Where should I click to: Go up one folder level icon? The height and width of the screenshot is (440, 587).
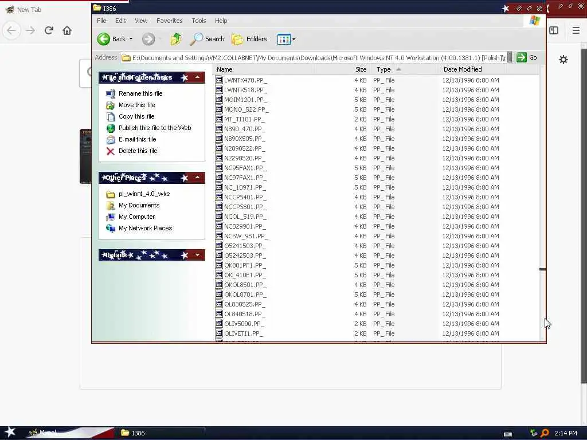click(x=176, y=39)
